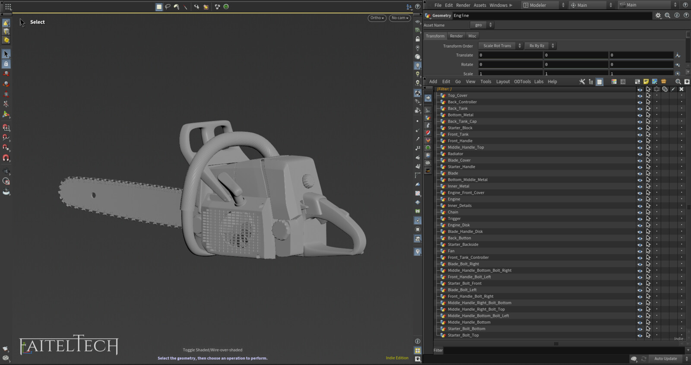Viewport: 691px width, 365px height.
Task: Hide the Chain node with its eye icon
Action: point(640,212)
